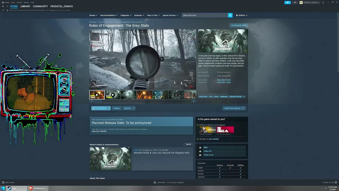Go to the STORE tab
Screen dimensions: 339x191
(x=14, y=6)
